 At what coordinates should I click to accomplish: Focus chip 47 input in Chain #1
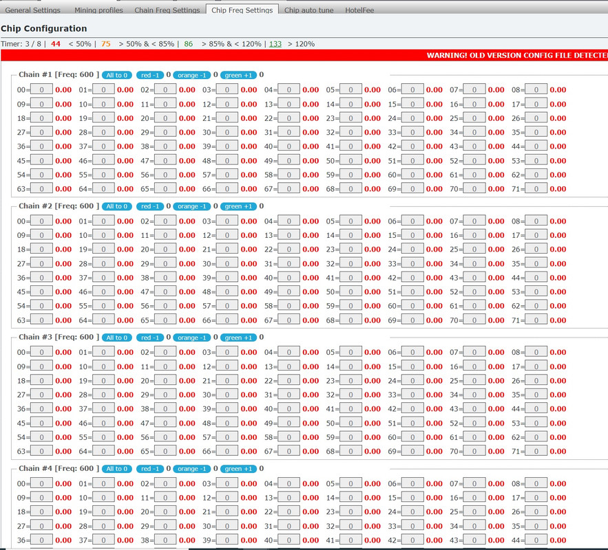165,160
